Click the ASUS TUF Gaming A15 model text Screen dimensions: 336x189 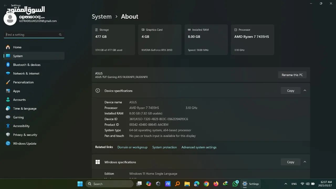point(121,77)
